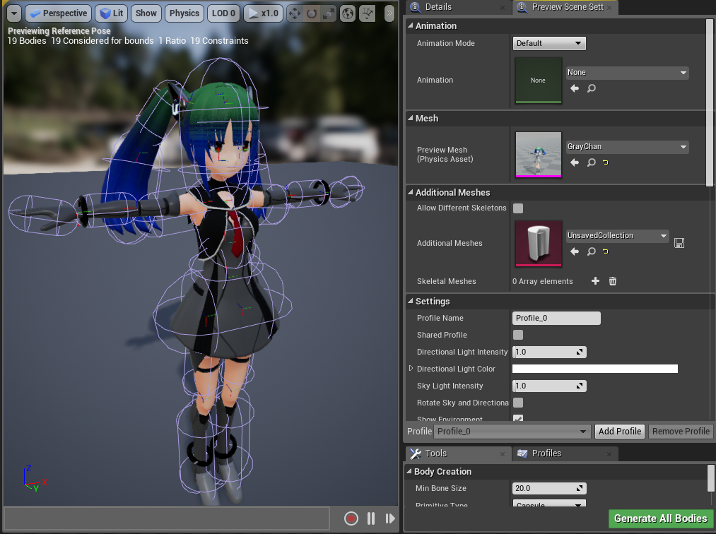Screen dimensions: 716x534
Task: Reset Additional Meshes to default with yellow arrow
Action: tap(606, 251)
